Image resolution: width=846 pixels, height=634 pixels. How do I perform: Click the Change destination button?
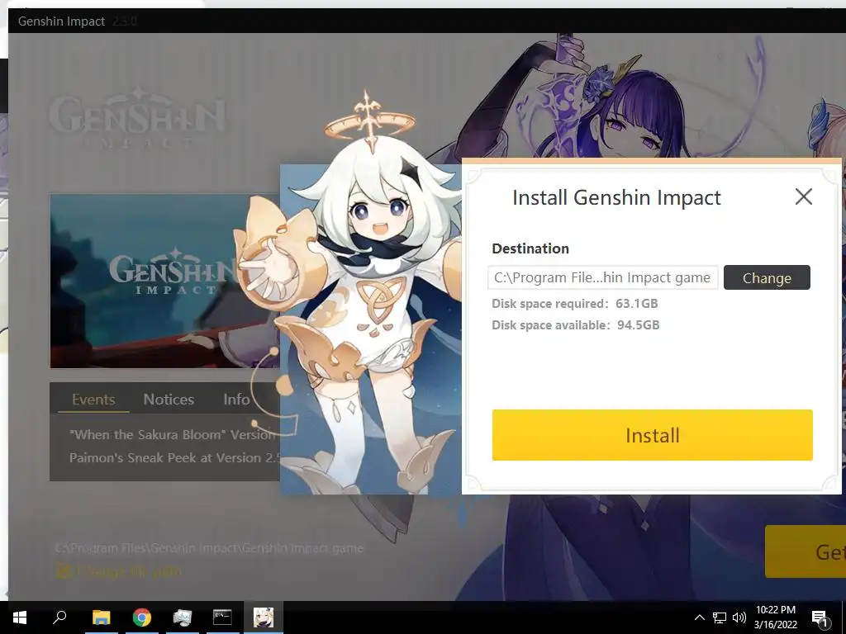pos(767,277)
